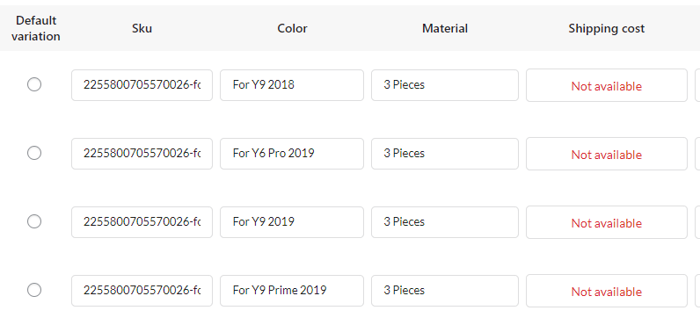Edit '3 Pieces' material for Y9 2019

tap(445, 222)
